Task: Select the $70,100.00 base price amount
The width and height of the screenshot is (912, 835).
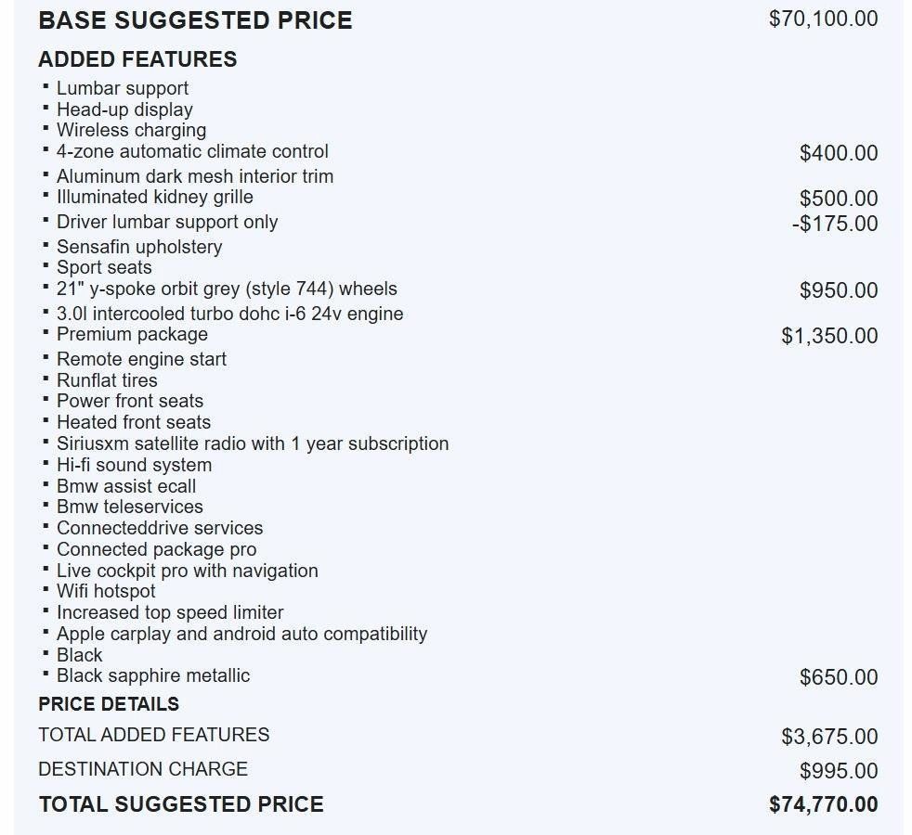Action: coord(823,19)
